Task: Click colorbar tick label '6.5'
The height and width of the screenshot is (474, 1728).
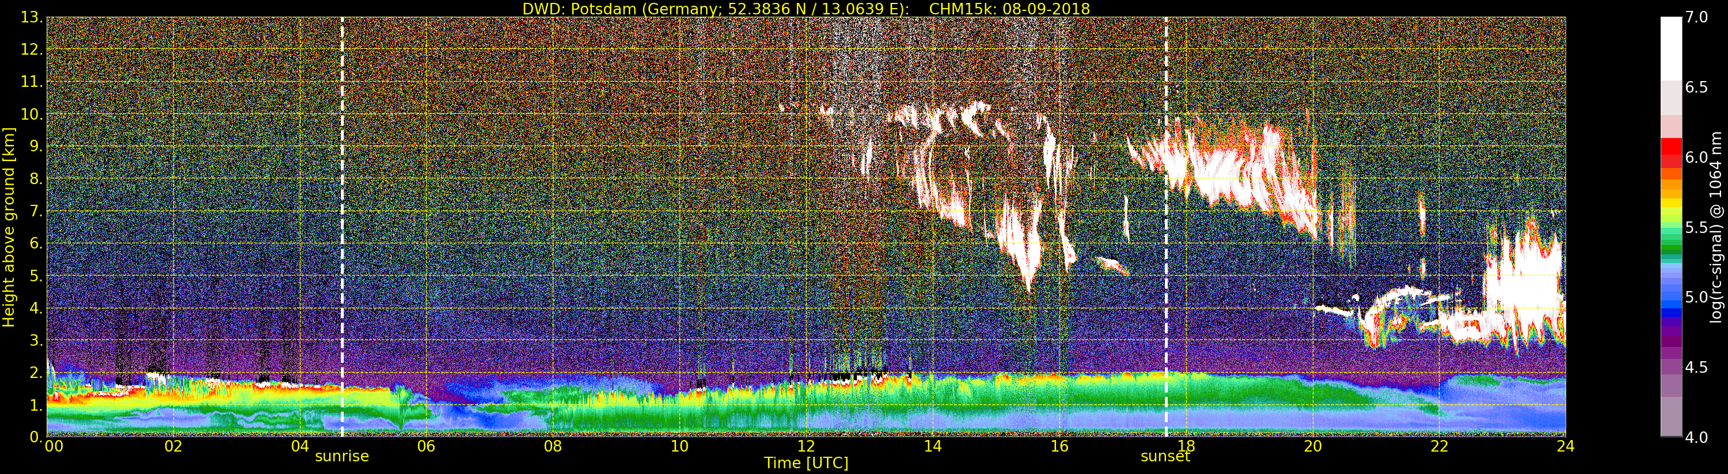Action: click(x=1696, y=87)
